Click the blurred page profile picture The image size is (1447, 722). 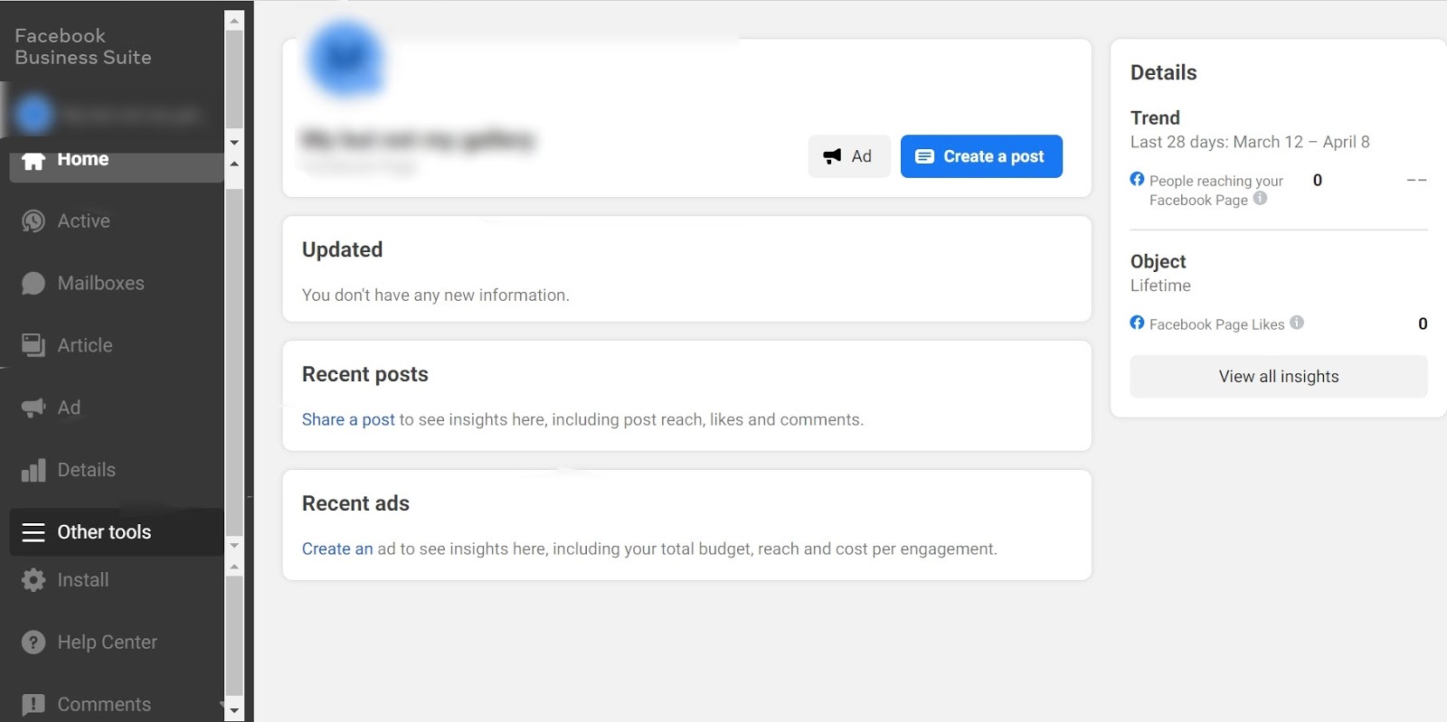(x=345, y=59)
